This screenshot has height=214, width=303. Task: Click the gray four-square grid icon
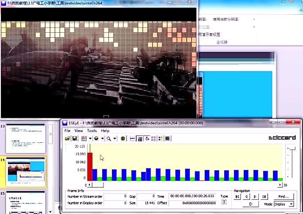point(153,139)
